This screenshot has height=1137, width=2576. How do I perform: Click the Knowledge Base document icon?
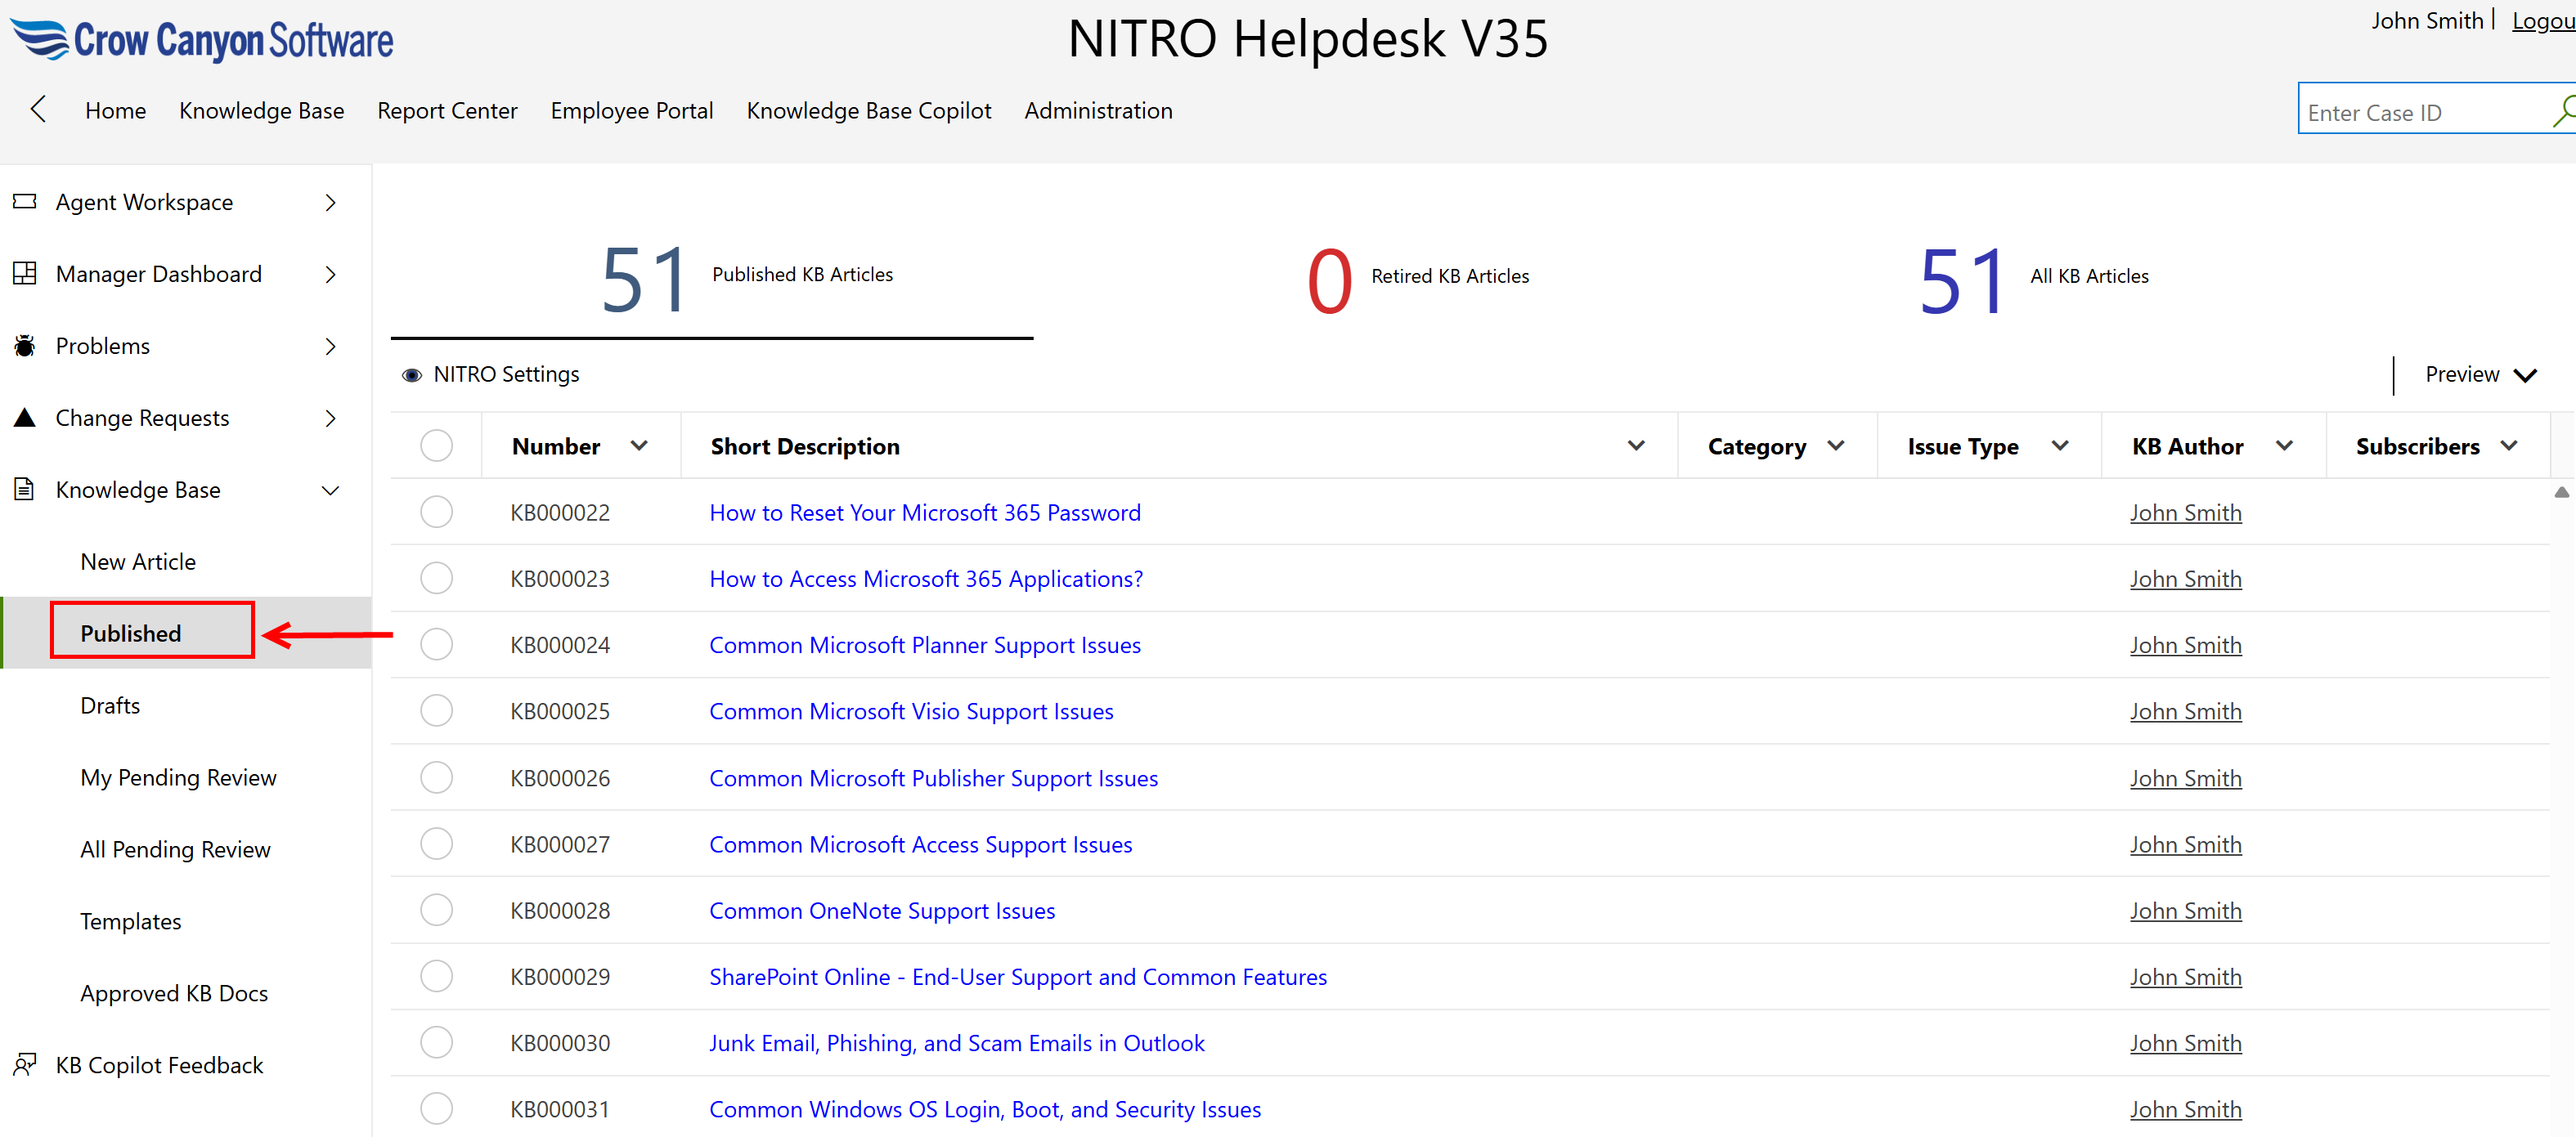click(24, 490)
